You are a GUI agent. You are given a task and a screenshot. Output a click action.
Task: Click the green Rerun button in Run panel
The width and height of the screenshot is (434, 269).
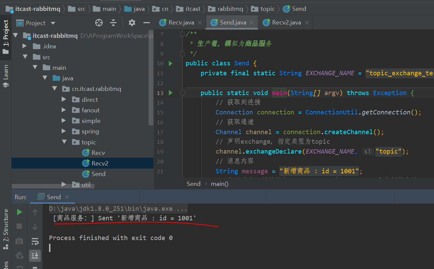click(19, 212)
